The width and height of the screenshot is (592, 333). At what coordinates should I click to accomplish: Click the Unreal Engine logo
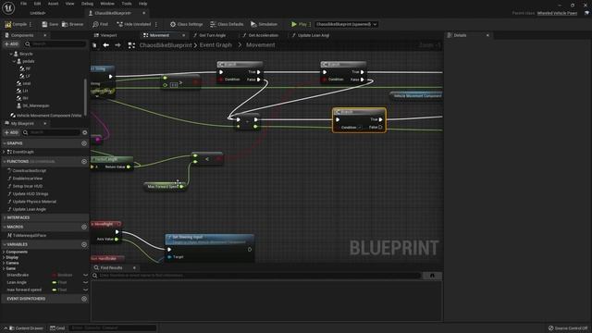click(8, 7)
